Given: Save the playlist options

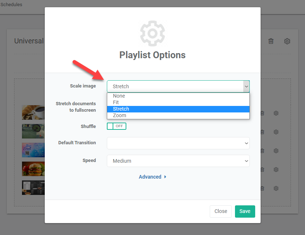Looking at the screenshot, I should [x=245, y=211].
